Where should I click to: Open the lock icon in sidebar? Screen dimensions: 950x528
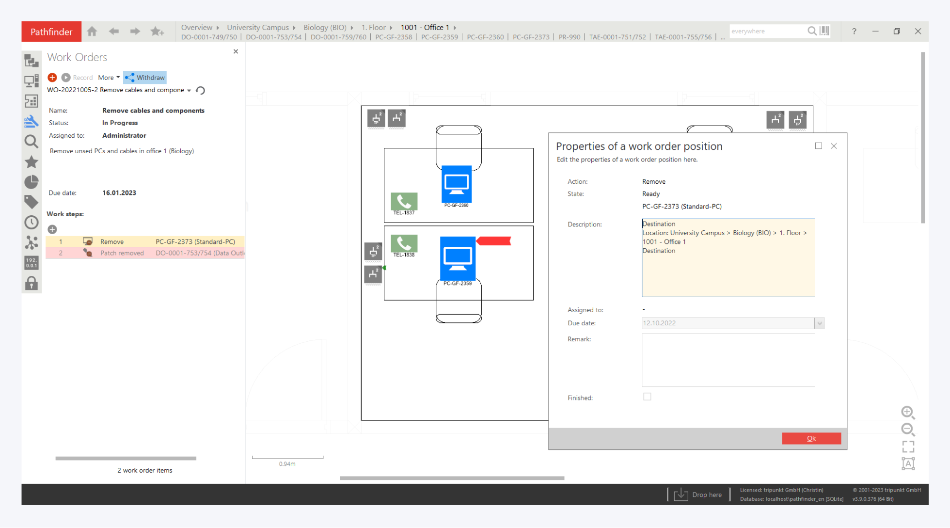click(x=32, y=283)
